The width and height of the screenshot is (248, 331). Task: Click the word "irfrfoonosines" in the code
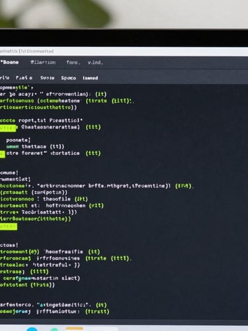(58, 258)
